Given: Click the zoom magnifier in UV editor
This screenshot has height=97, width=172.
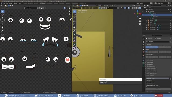Looking at the screenshot, I should [x=70, y=11].
